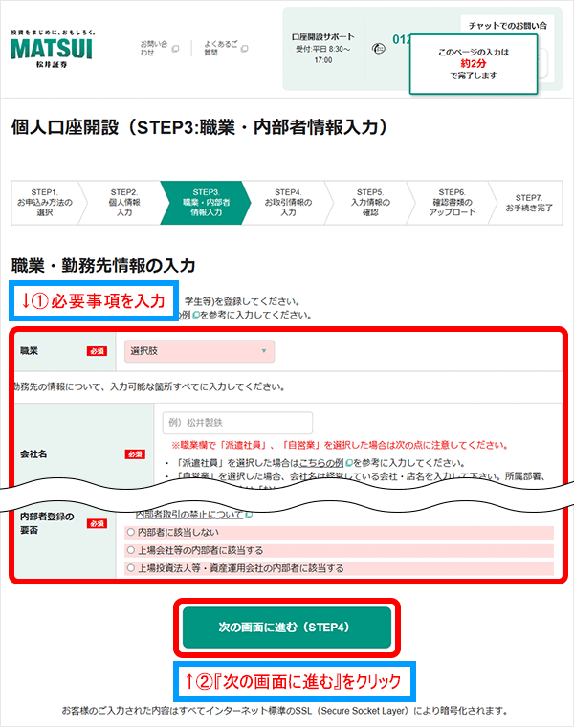Click the external icon after 内部者取引の禁止について
574x727 pixels.
249,515
